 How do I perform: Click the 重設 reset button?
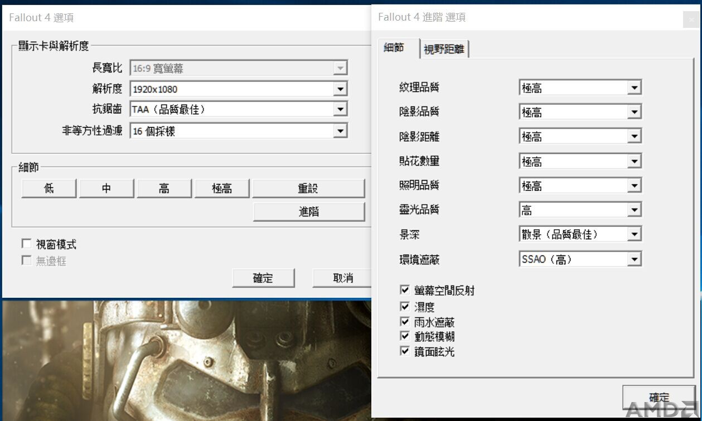click(x=308, y=188)
